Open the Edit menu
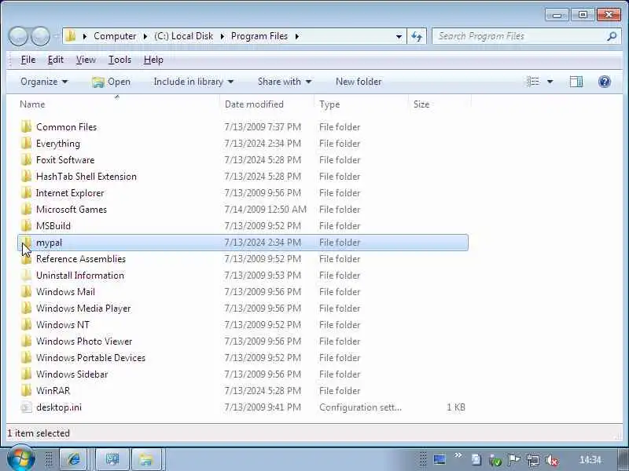The height and width of the screenshot is (471, 629). pos(55,60)
